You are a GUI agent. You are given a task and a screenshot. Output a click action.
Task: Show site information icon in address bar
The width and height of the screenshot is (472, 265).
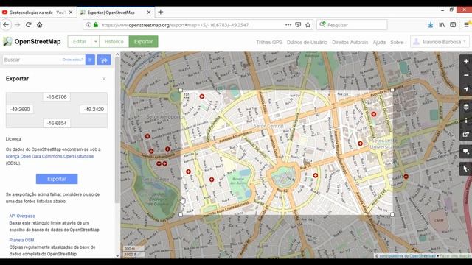coord(88,25)
